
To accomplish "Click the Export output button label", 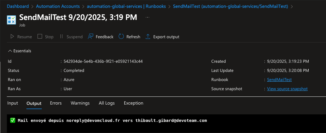I will coord(166,37).
